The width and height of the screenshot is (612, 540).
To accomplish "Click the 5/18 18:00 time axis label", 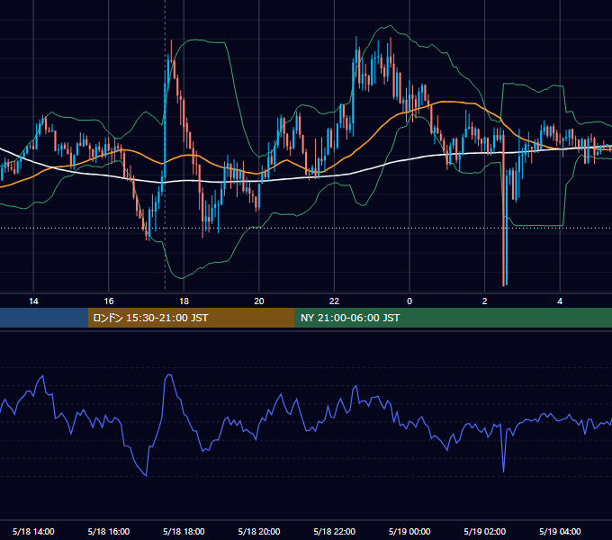I will 184,531.
